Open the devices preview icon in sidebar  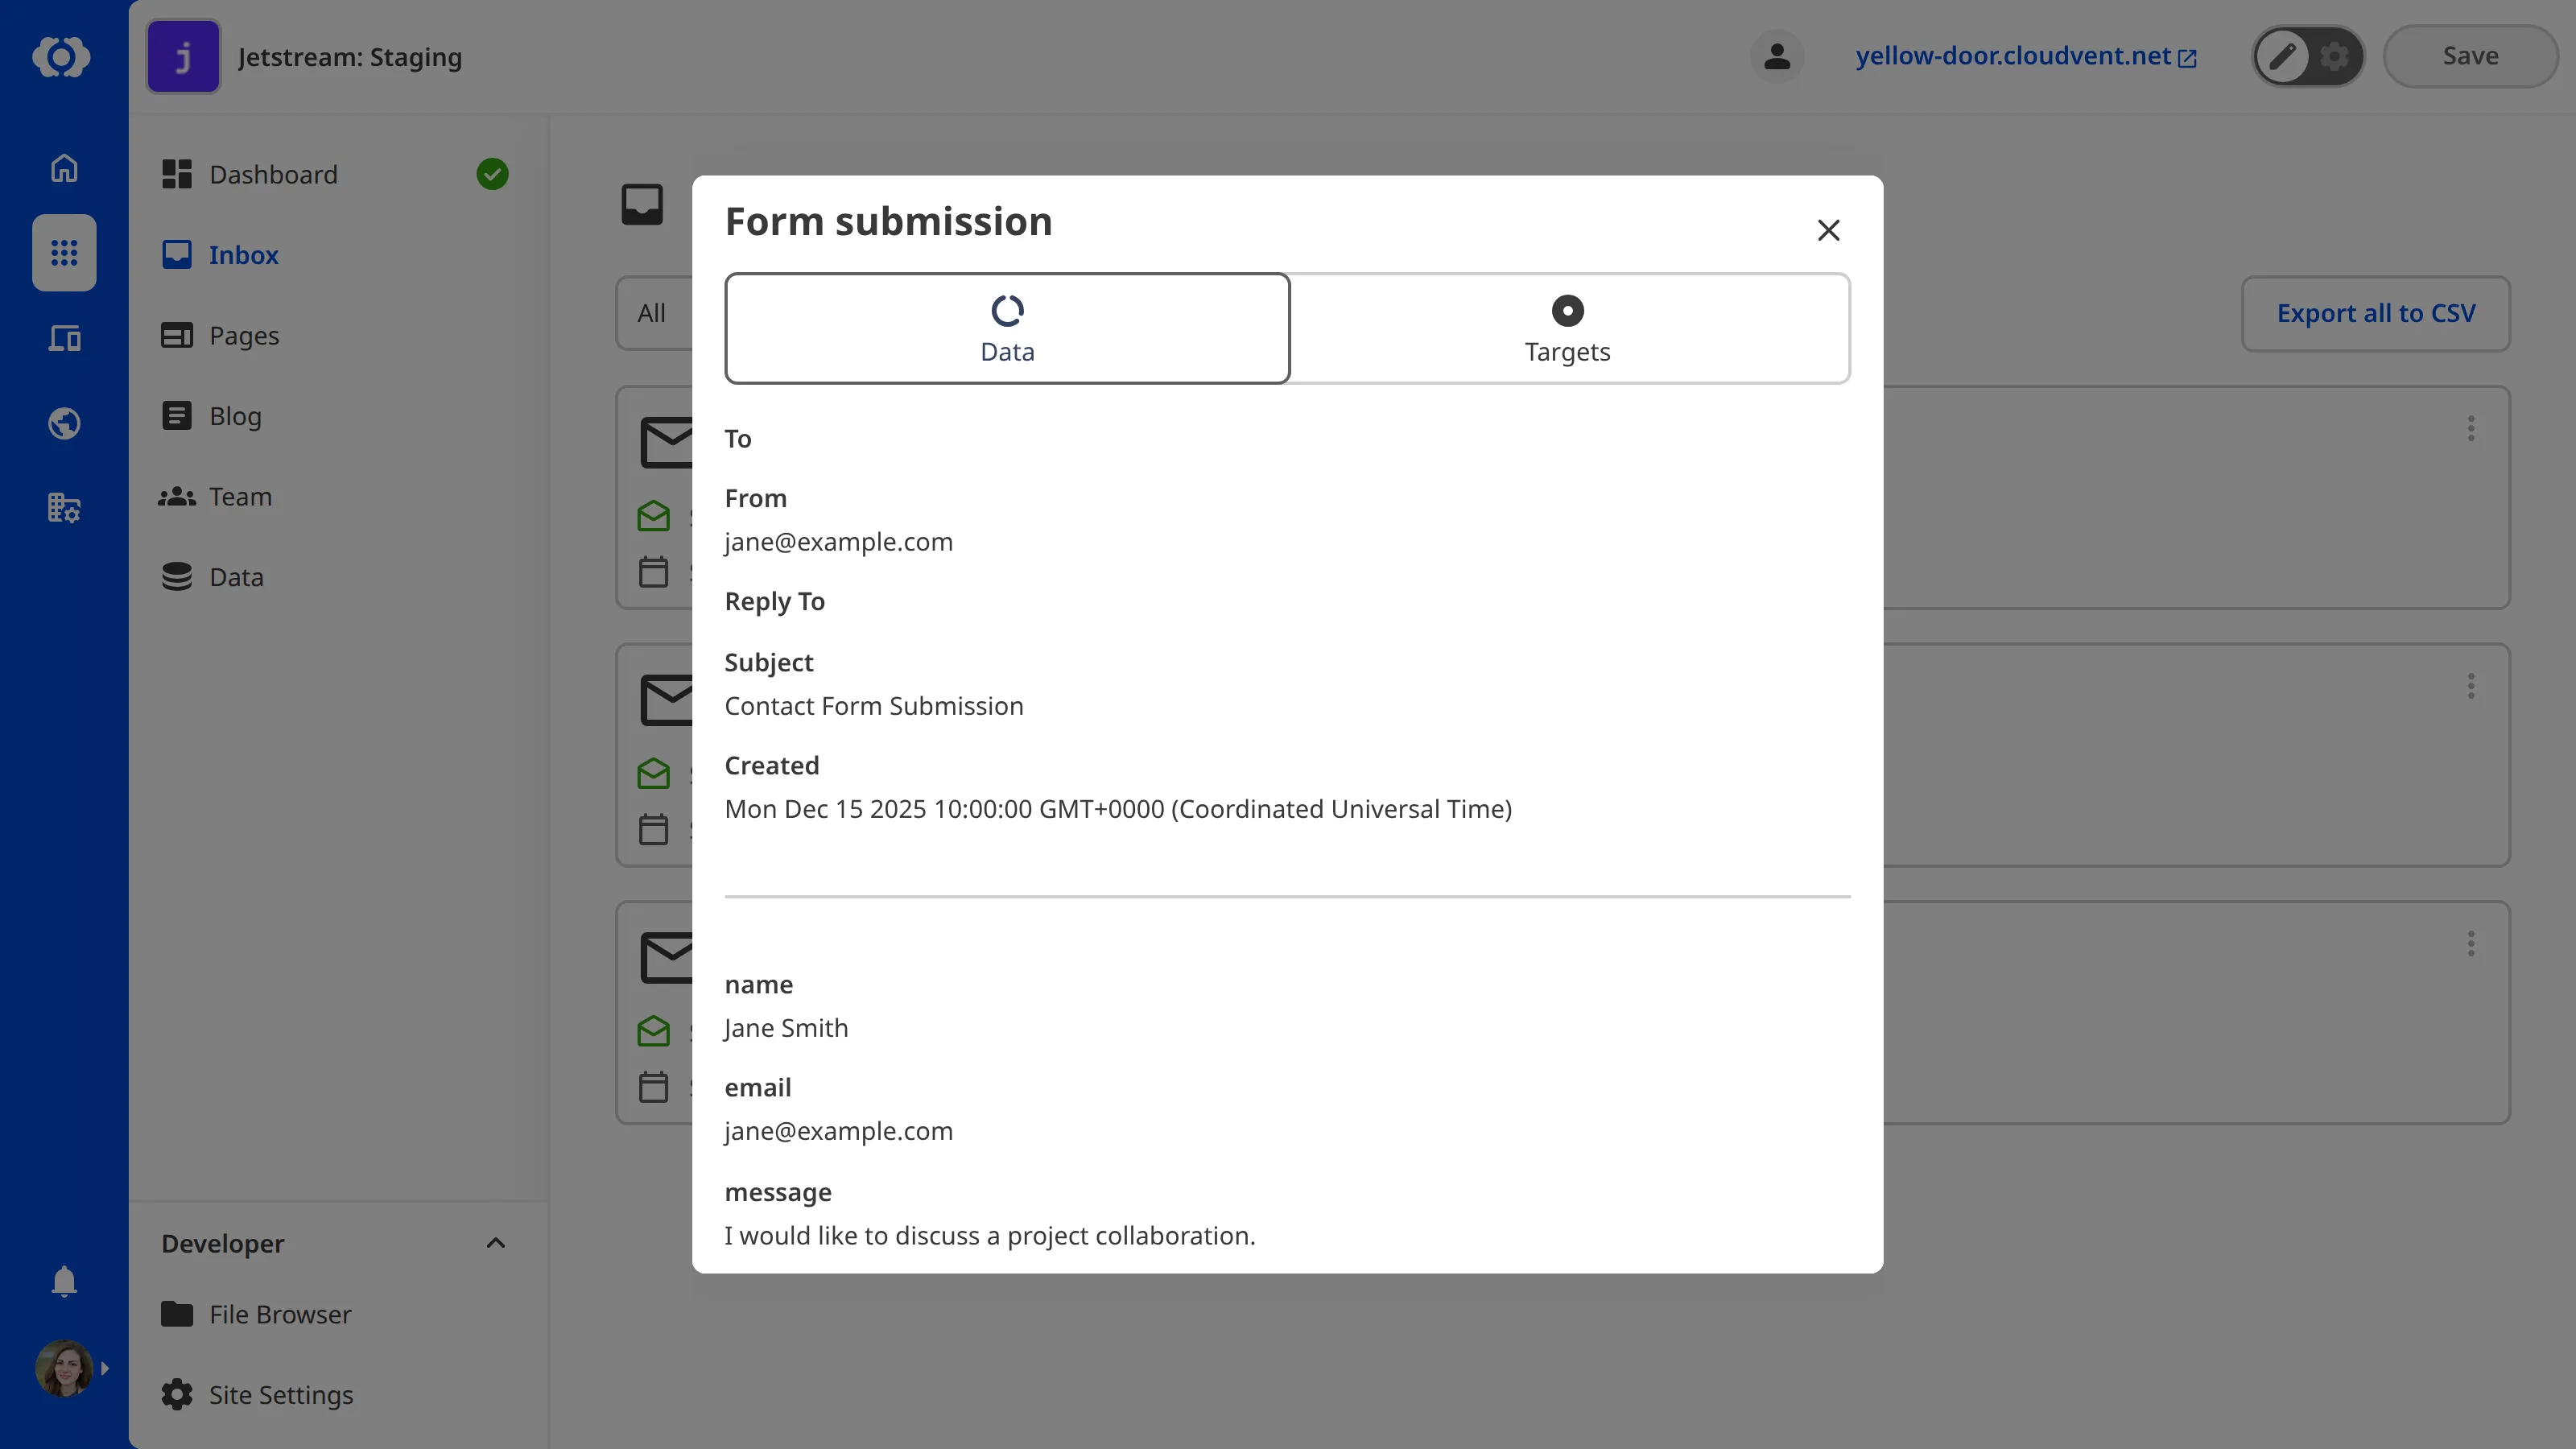pos(63,338)
